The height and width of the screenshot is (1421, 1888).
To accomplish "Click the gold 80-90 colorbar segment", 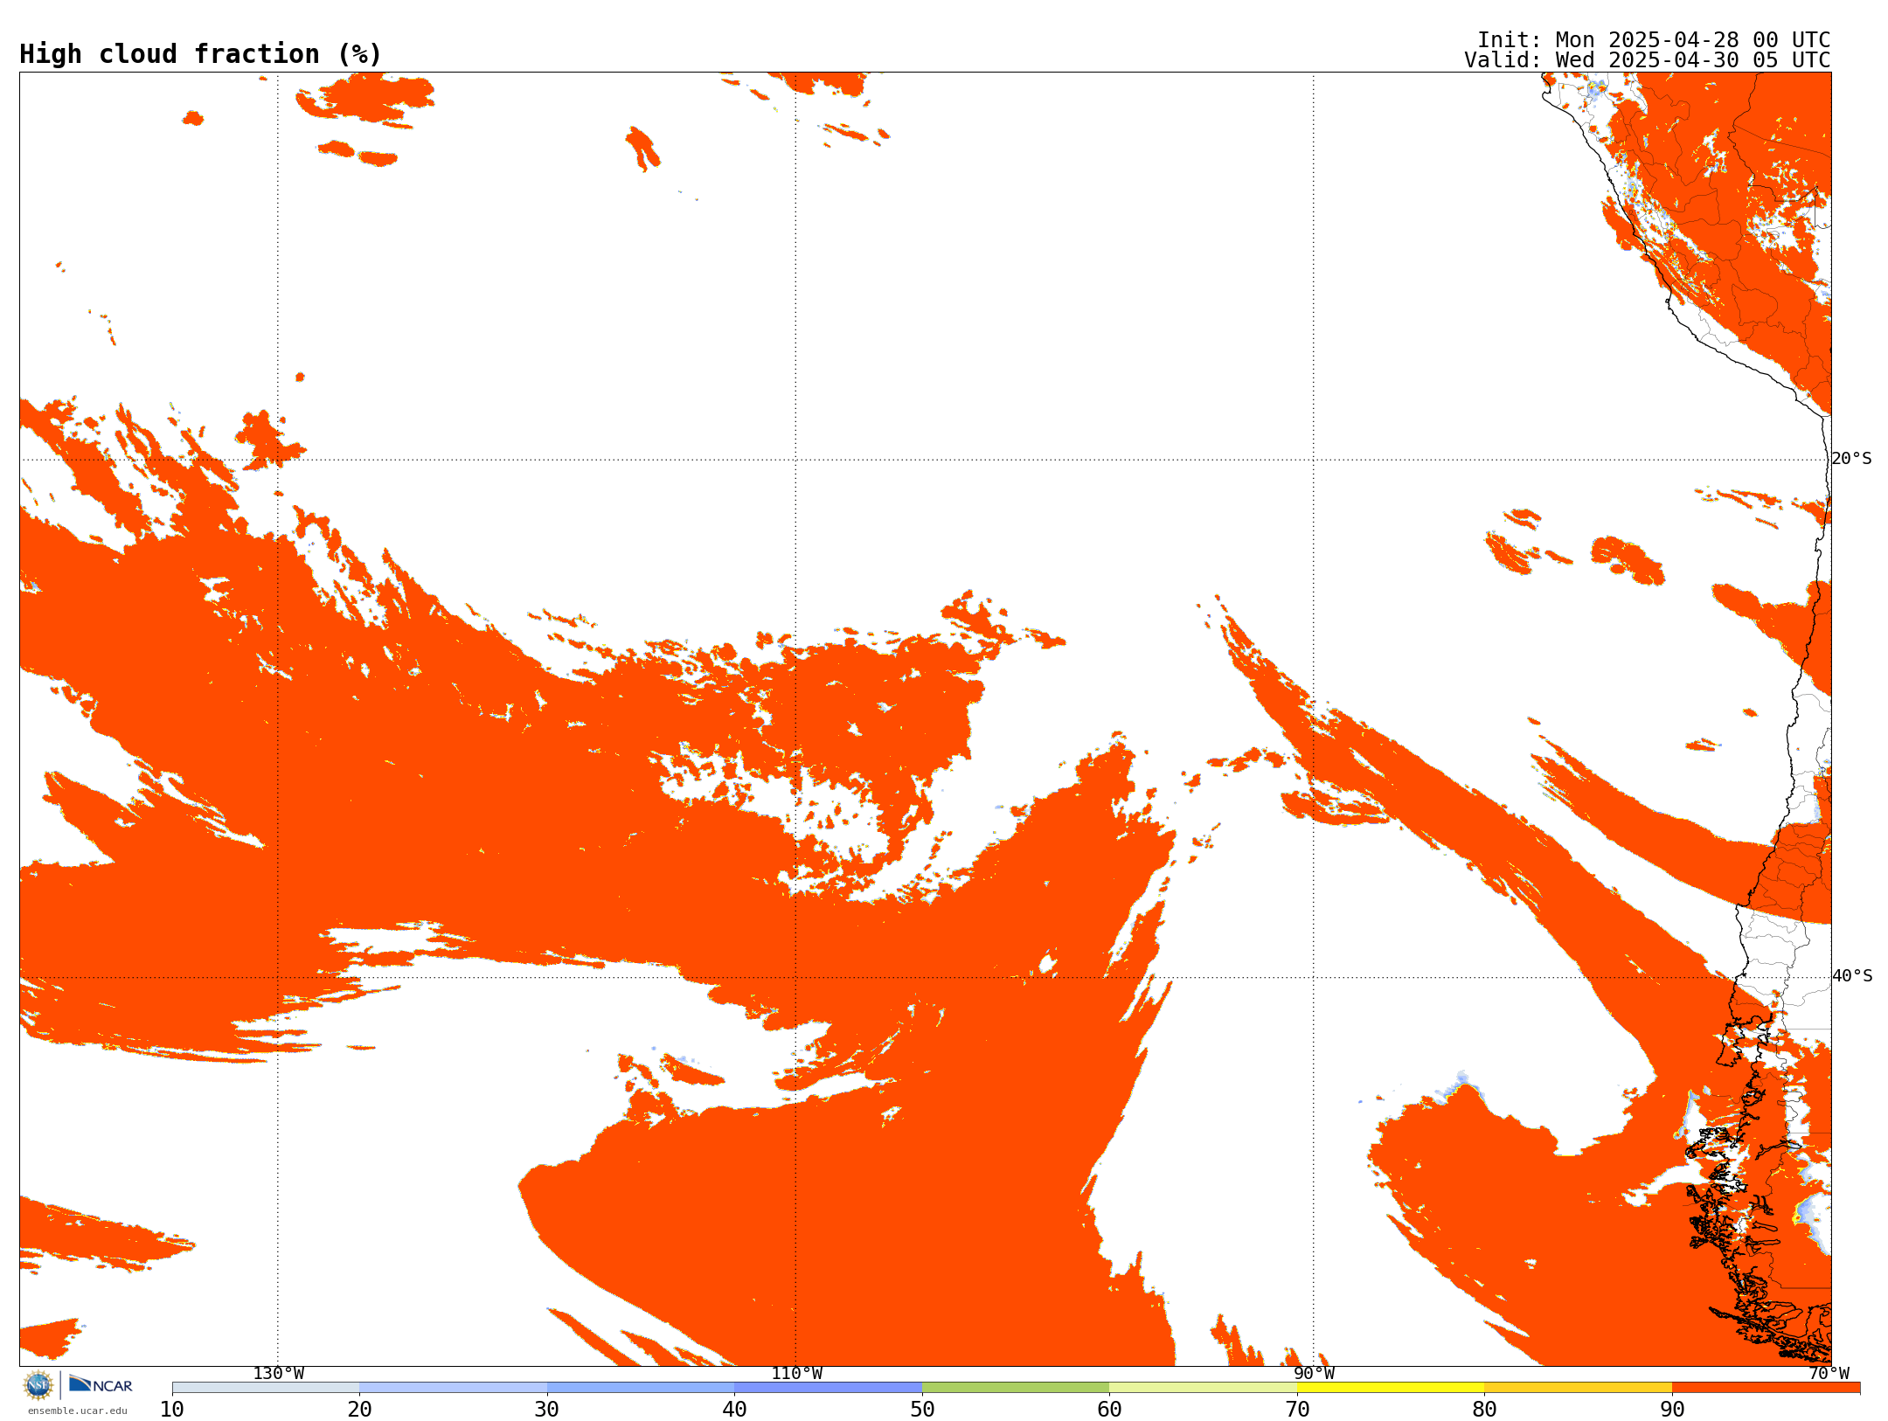I will pos(1579,1388).
